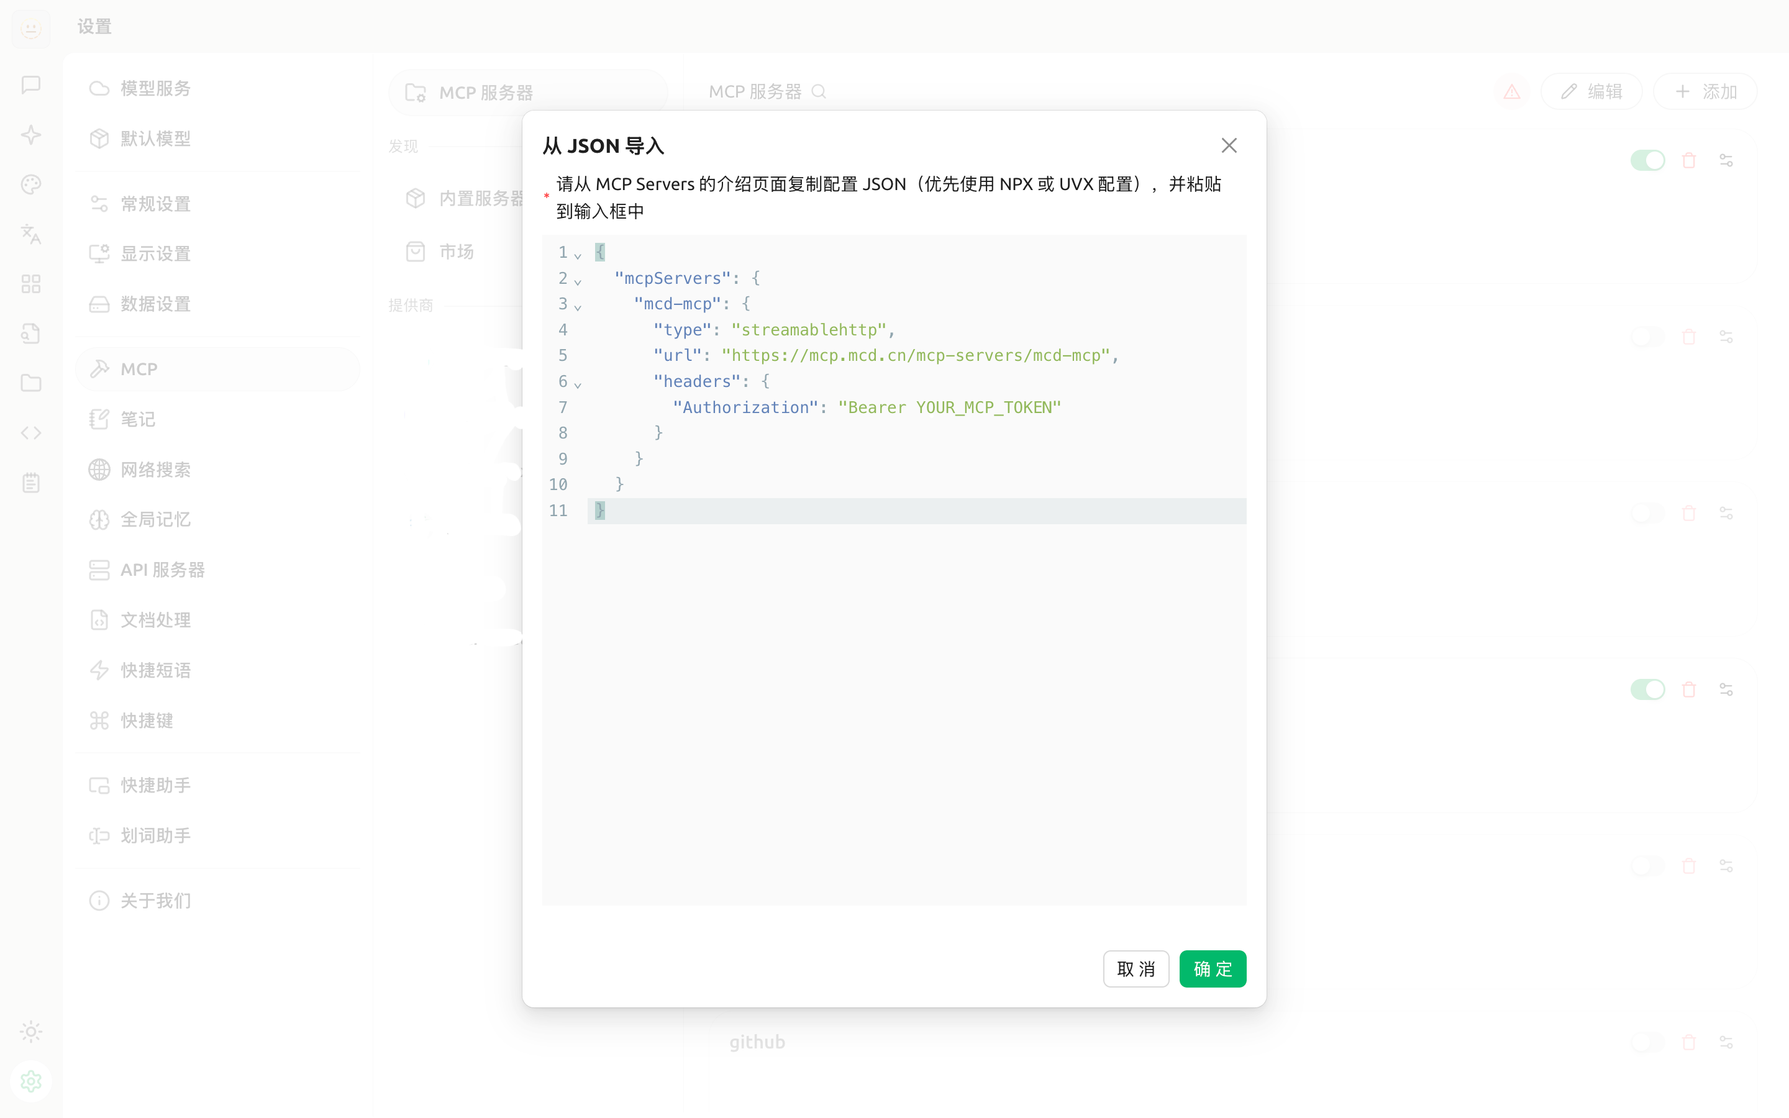Screen dimensions: 1789x1118
Task: Click inside the JSON editor empty area
Action: (894, 702)
